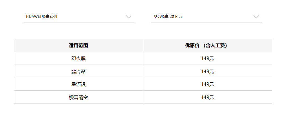Image resolution: width=285 pixels, height=113 pixels.
Task: Click the 149元 price for 翡冷翠
Action: (207, 72)
